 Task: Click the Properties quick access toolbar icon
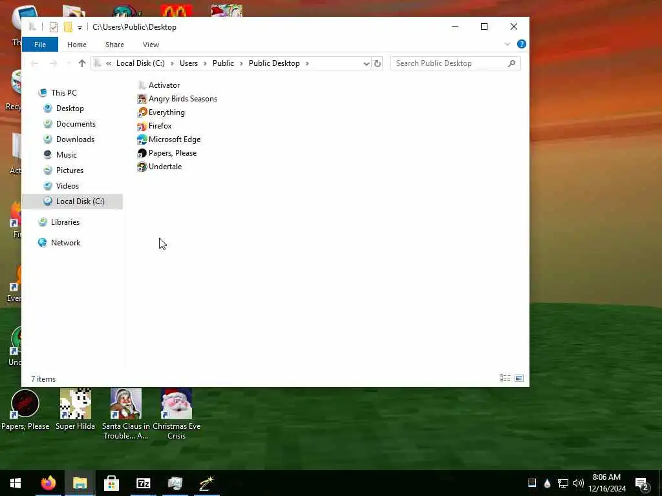click(54, 27)
